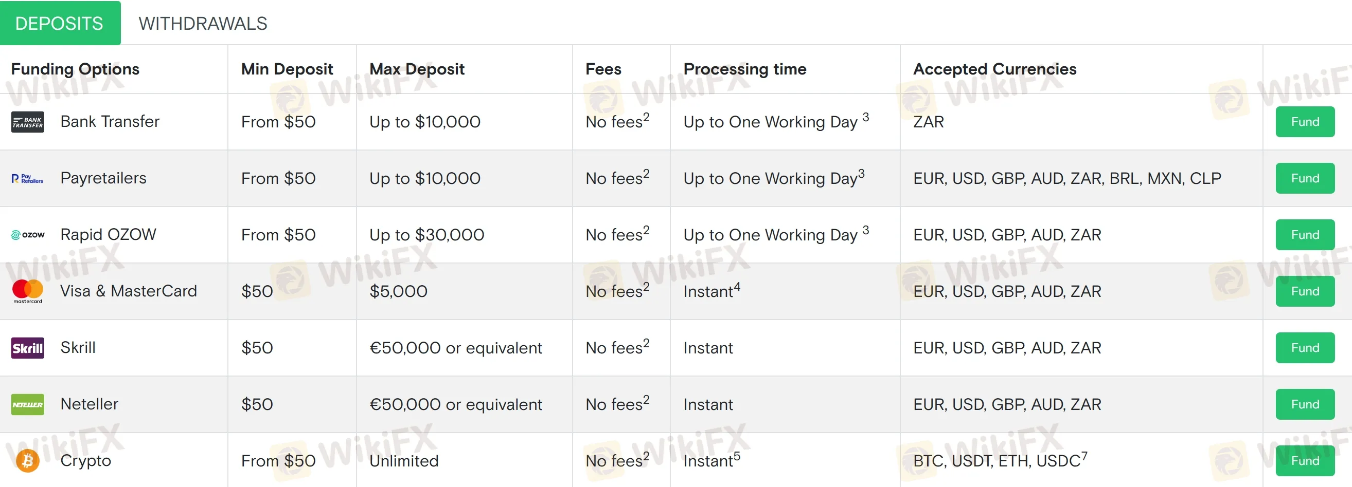This screenshot has height=487, width=1352.
Task: Select the Deposits tab
Action: click(60, 23)
